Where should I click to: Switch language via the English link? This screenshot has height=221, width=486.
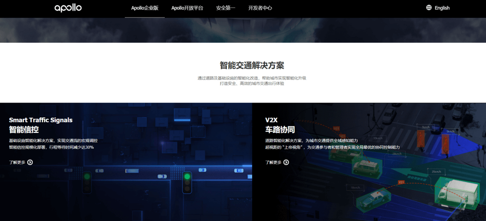tap(442, 8)
